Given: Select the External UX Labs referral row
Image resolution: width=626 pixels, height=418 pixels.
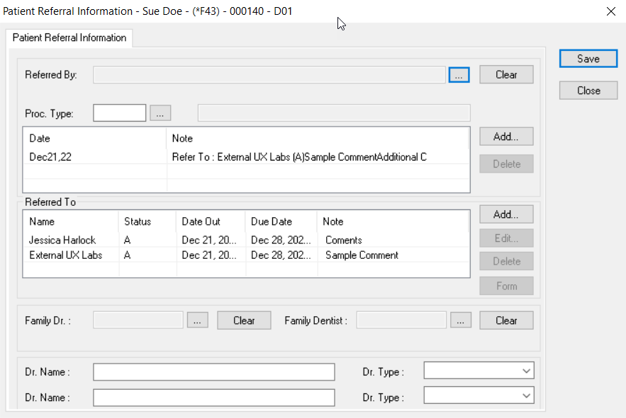Looking at the screenshot, I should coord(246,255).
